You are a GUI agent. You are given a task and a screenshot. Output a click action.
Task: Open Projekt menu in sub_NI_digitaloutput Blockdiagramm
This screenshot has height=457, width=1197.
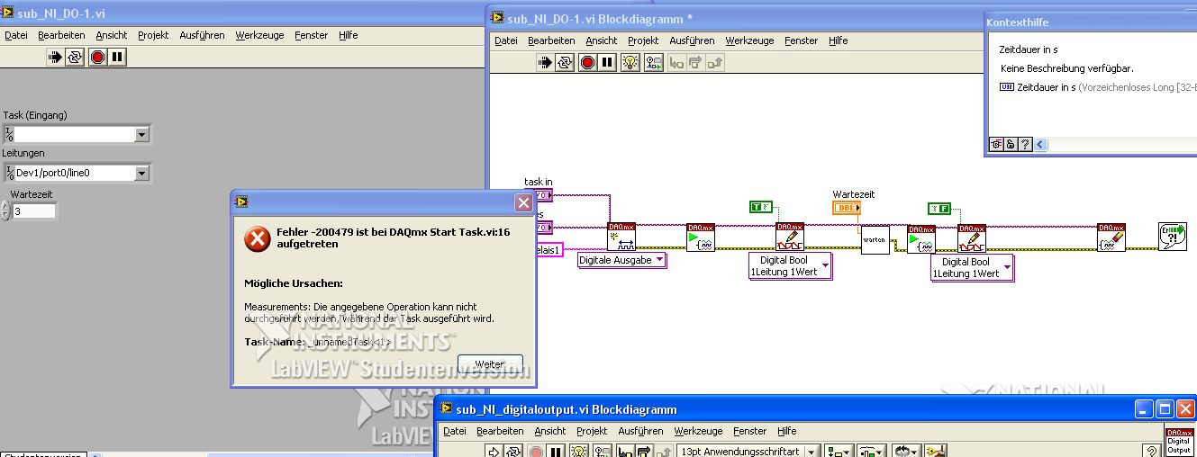(x=594, y=432)
